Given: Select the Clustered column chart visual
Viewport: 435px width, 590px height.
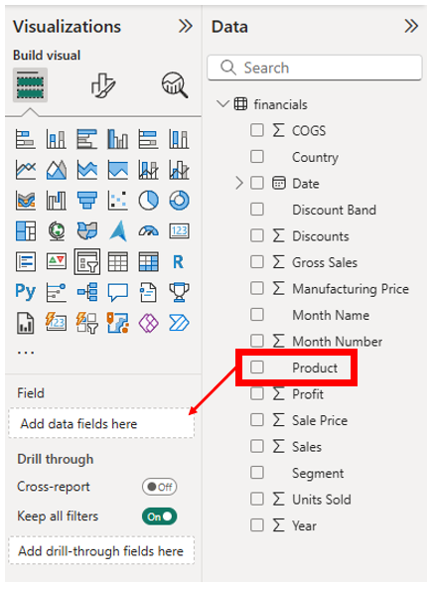Looking at the screenshot, I should pyautogui.click(x=118, y=139).
